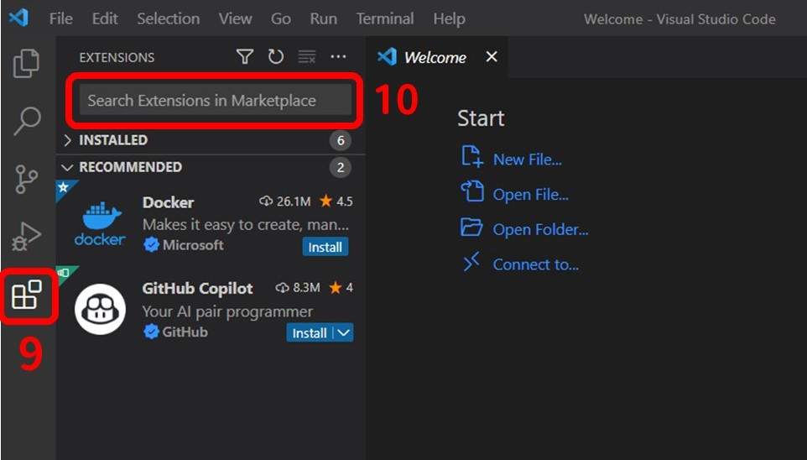The width and height of the screenshot is (807, 460).
Task: Click the VS Code logo in title bar
Action: tap(18, 18)
